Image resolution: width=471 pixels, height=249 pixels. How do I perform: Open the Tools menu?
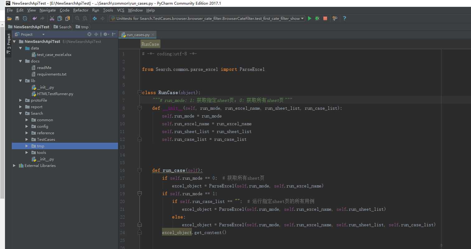click(108, 10)
